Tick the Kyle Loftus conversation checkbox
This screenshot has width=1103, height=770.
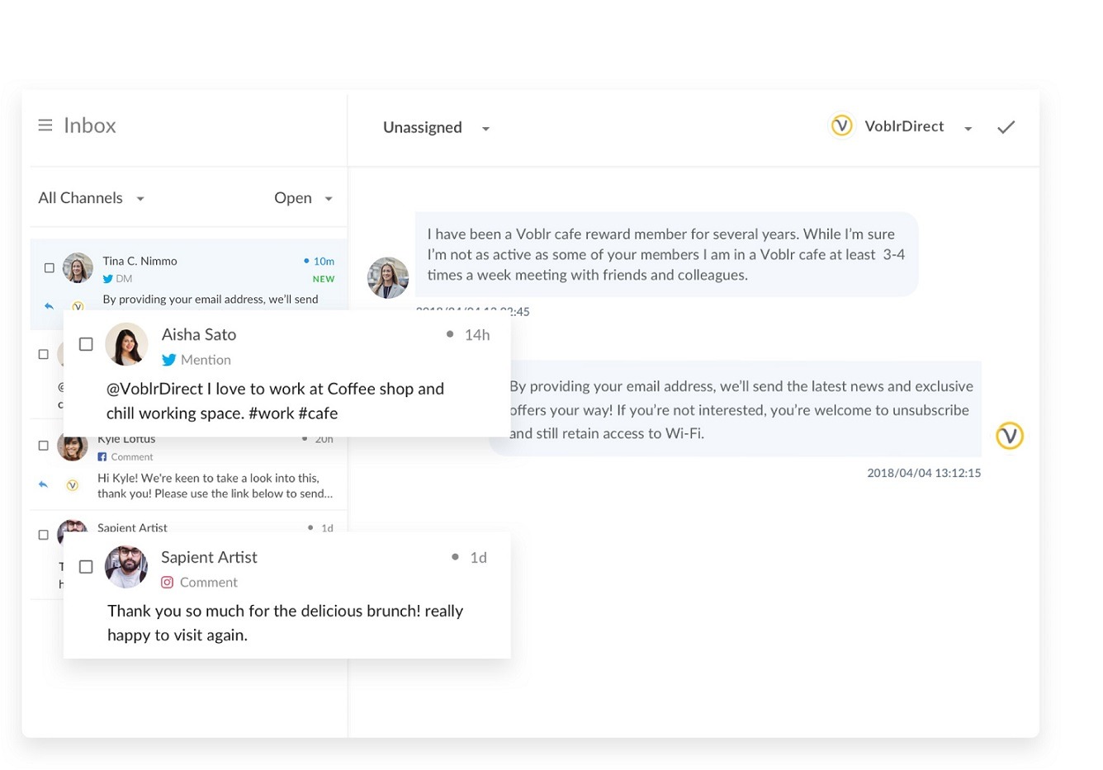(x=44, y=446)
